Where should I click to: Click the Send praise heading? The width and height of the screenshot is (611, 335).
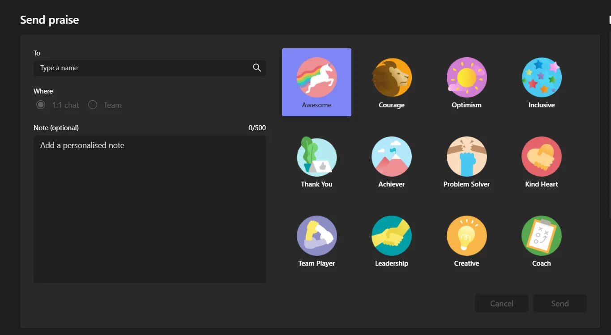tap(50, 20)
